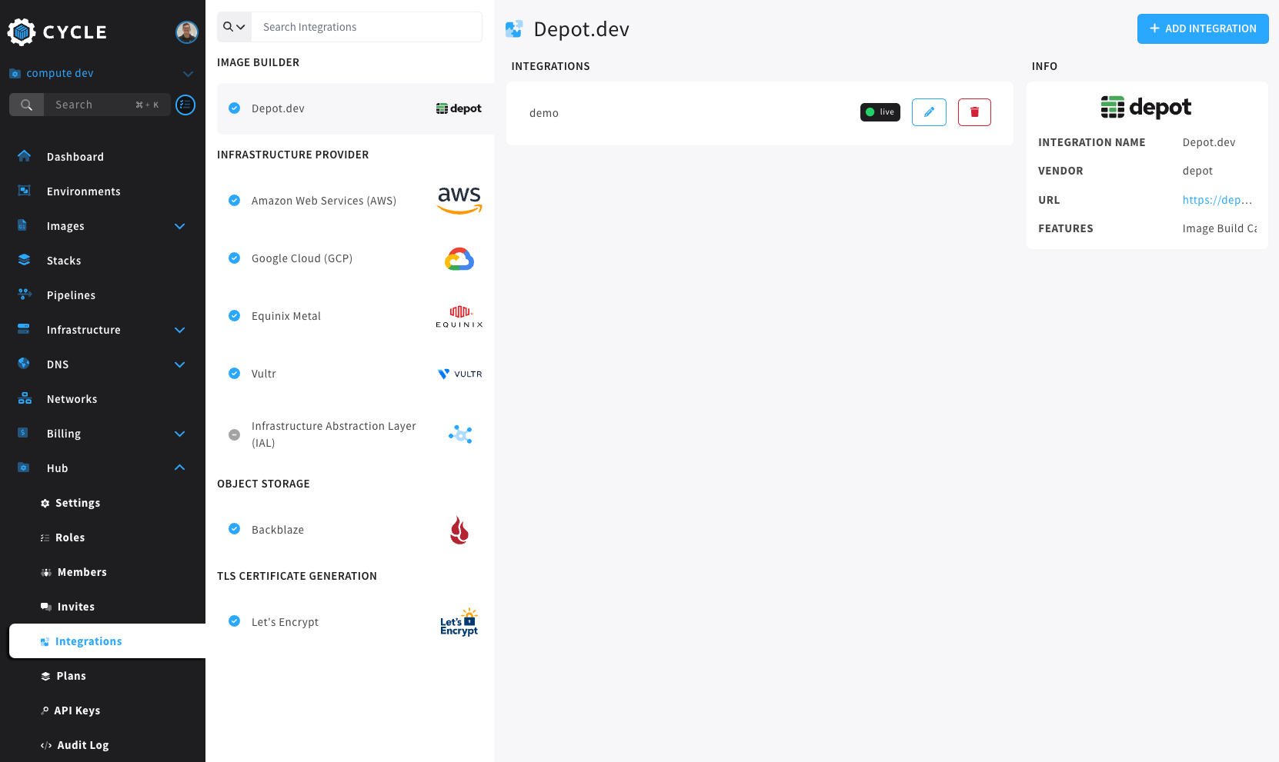This screenshot has height=762, width=1279.
Task: Click the Google Cloud enabled checkmark
Action: click(x=235, y=258)
